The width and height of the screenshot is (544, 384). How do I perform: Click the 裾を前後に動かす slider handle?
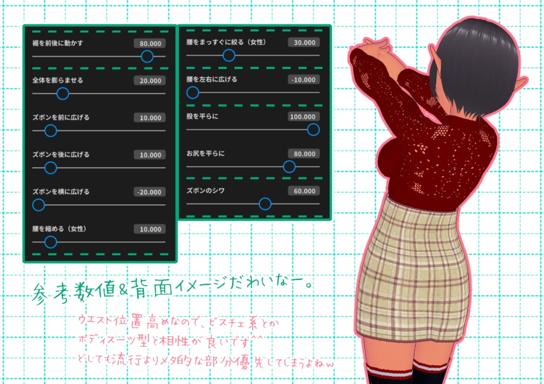point(147,56)
